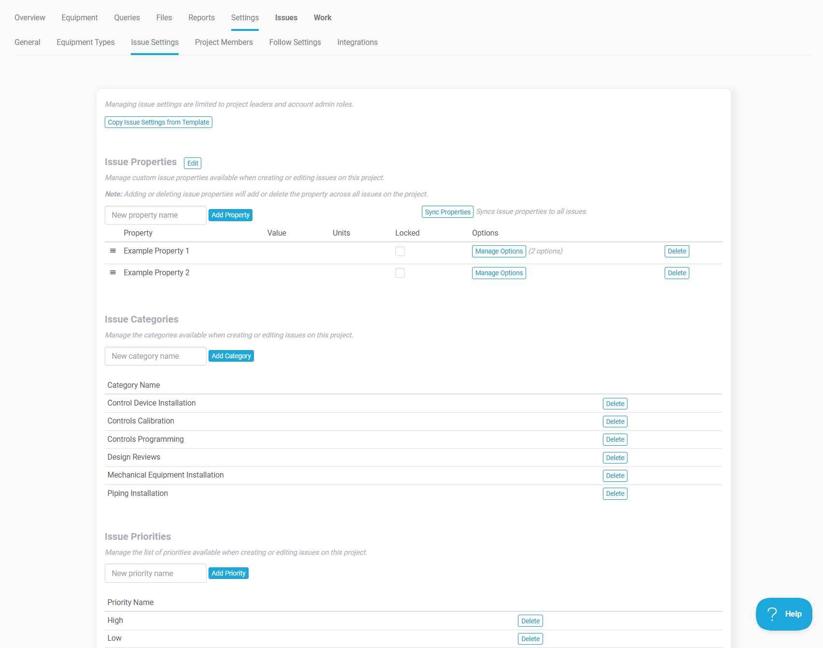Click the Add Priority button

tap(228, 573)
